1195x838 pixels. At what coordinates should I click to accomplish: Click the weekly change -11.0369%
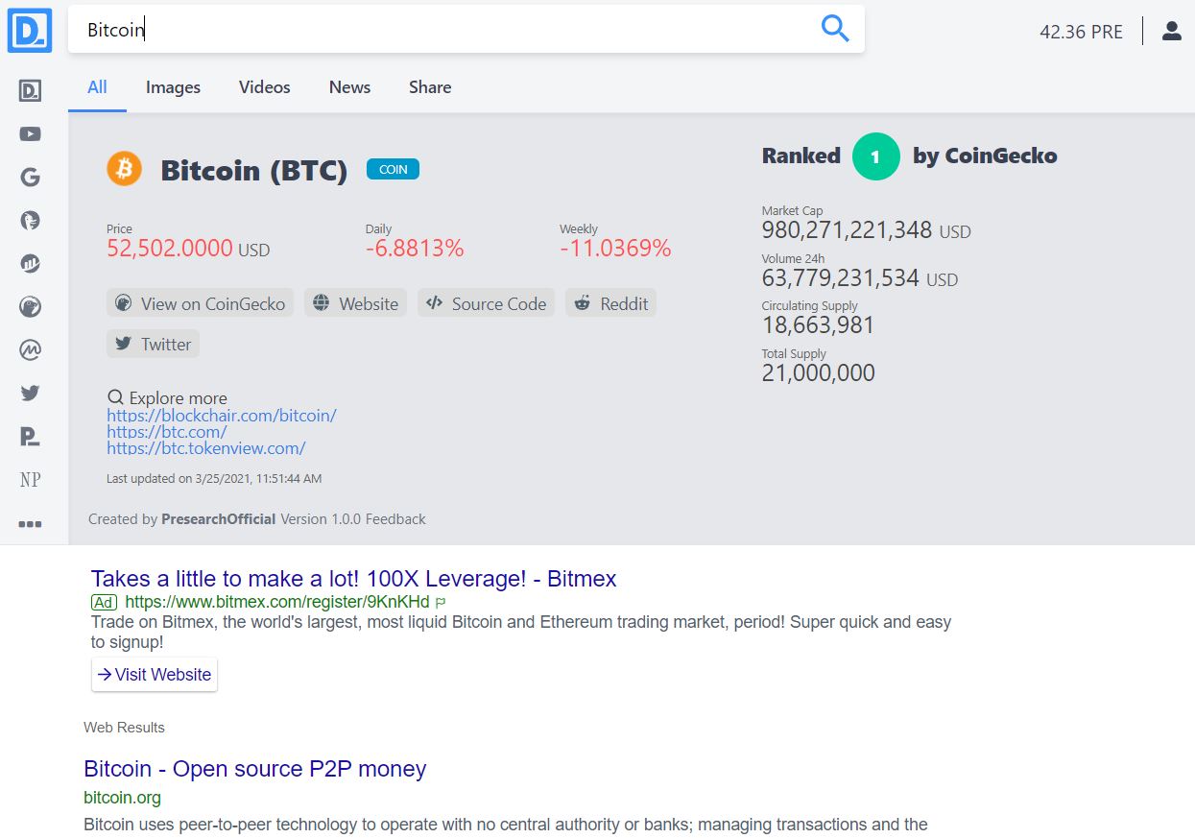point(615,249)
